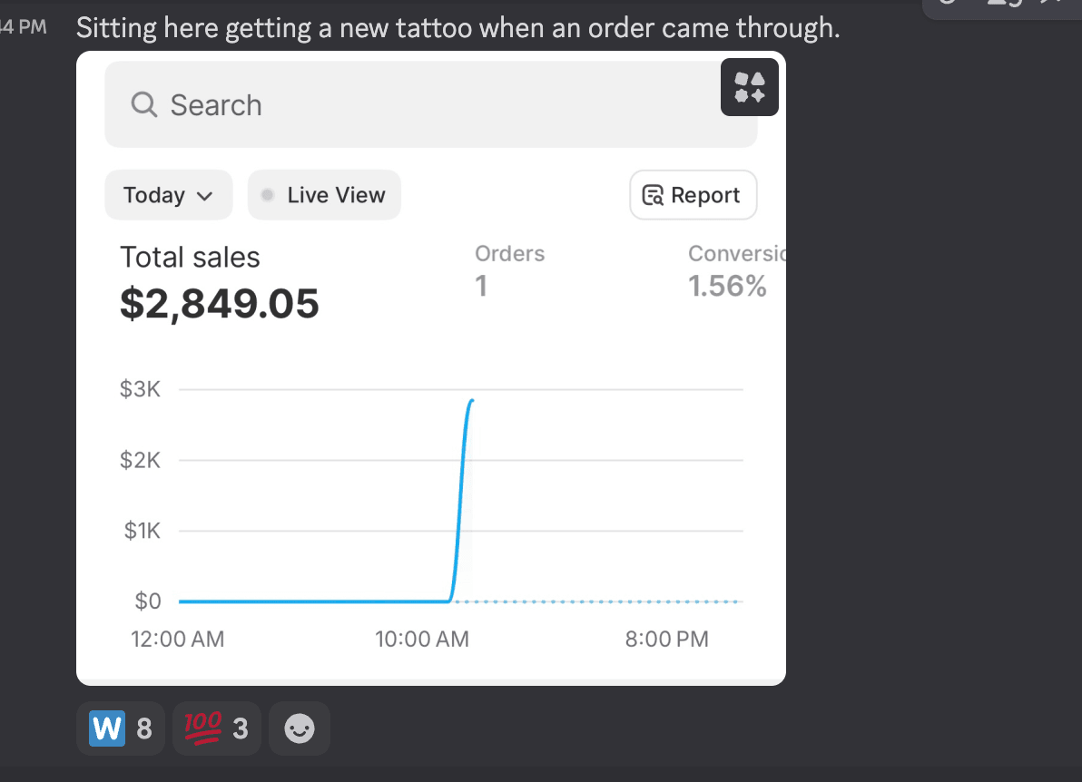
Task: Toggle the W emoji reaction
Action: 121,728
